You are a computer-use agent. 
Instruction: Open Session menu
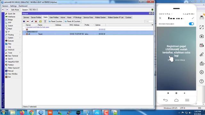coord(5,6)
